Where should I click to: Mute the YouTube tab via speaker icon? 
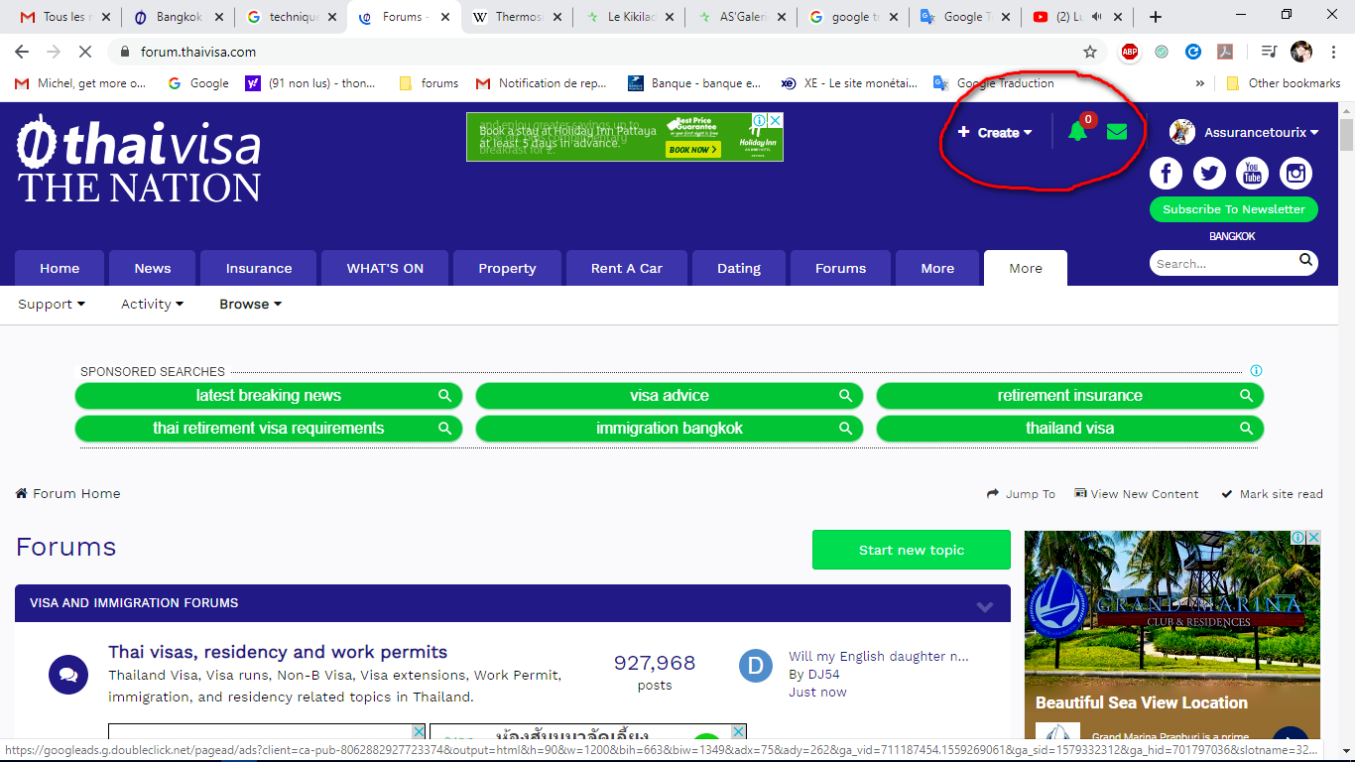click(1097, 17)
